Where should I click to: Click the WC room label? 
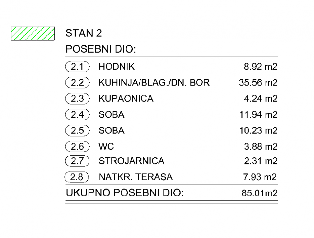pos(106,147)
